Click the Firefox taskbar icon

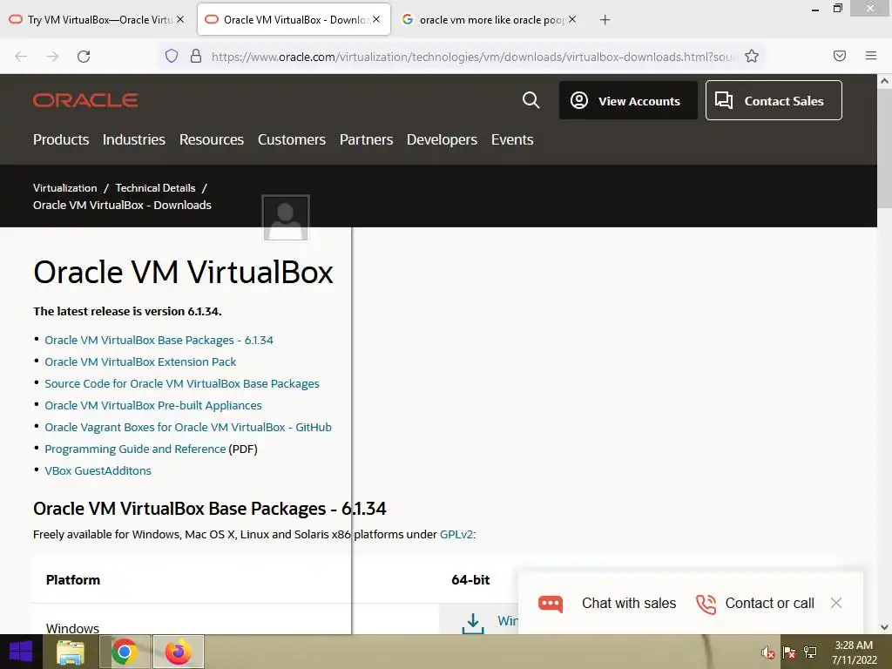[178, 652]
